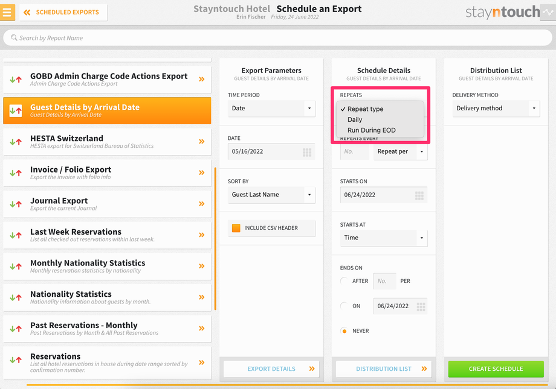Click export arrows icon for Monthly Nationality Statistics
This screenshot has height=389, width=556.
(x=16, y=267)
